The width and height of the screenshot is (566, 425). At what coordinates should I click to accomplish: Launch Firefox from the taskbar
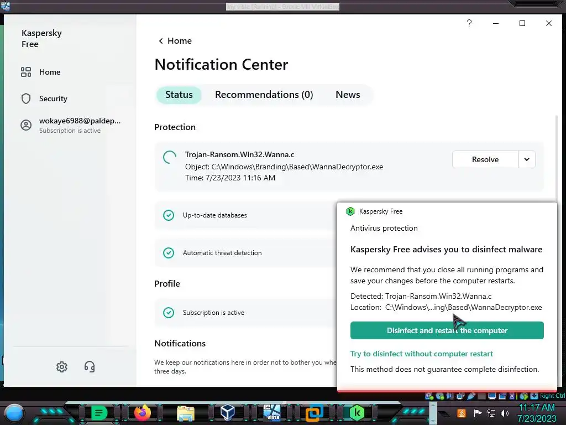tap(142, 413)
